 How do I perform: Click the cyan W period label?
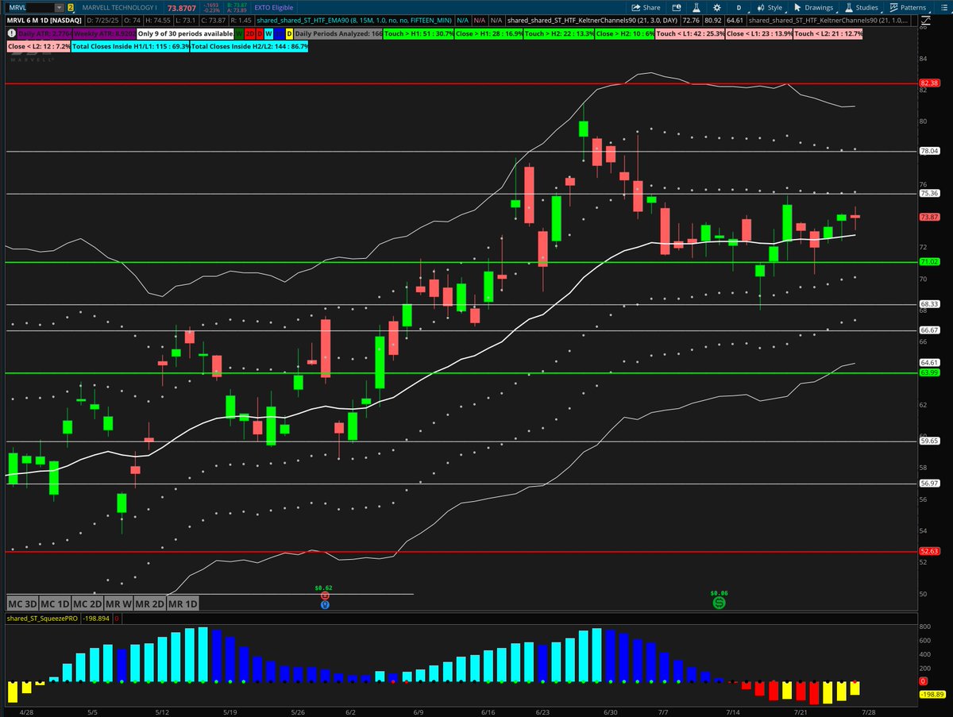click(x=268, y=34)
